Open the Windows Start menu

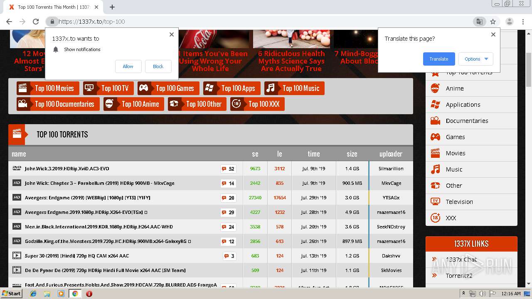(x=12, y=293)
